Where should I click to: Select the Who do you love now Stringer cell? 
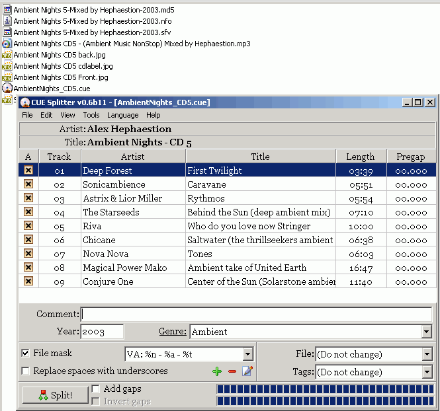tap(261, 226)
